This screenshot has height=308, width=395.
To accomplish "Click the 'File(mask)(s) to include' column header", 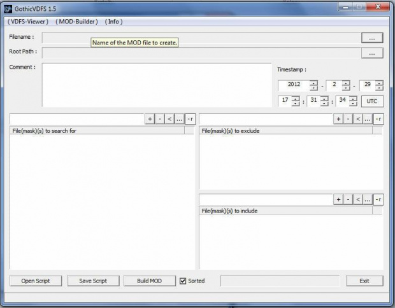I will [x=286, y=211].
